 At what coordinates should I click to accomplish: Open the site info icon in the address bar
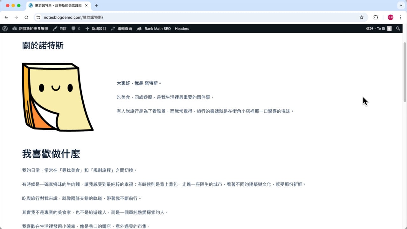[x=38, y=17]
